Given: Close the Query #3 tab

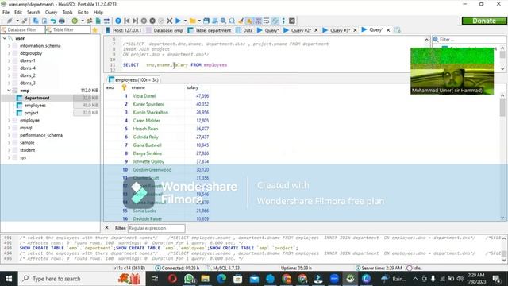Looking at the screenshot, I should click(x=355, y=30).
